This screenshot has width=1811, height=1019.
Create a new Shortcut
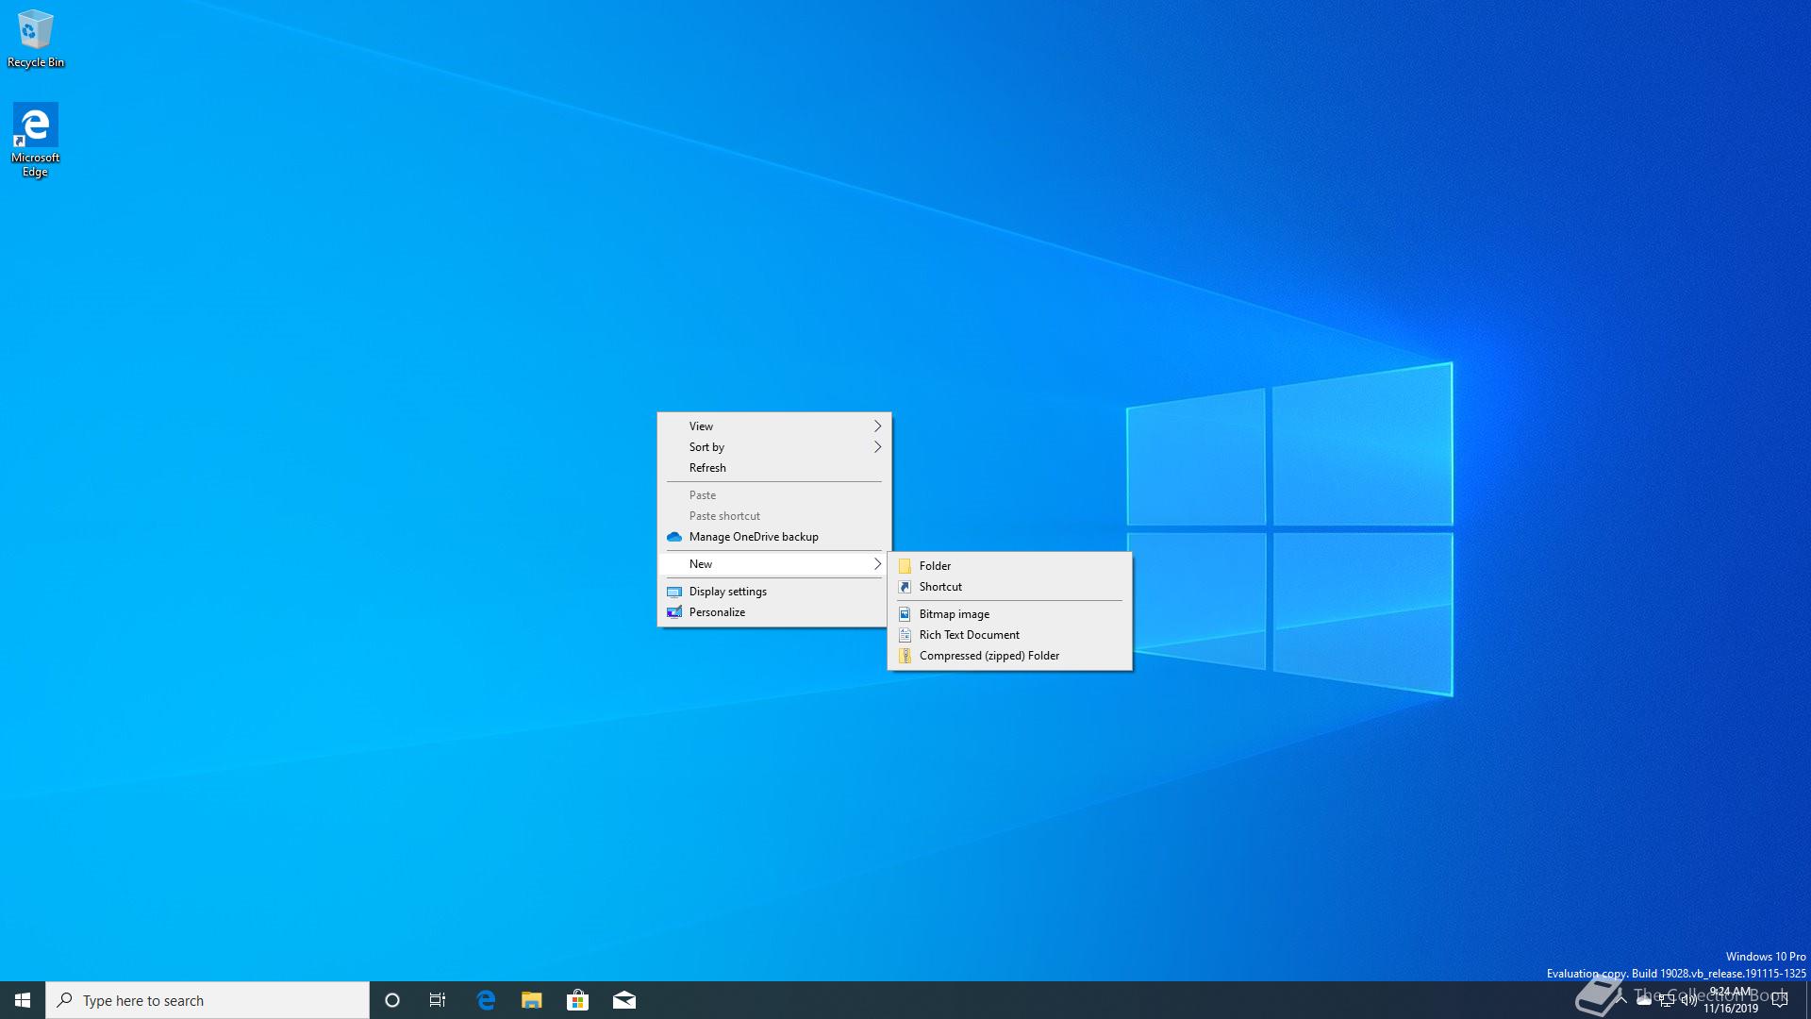[940, 587]
